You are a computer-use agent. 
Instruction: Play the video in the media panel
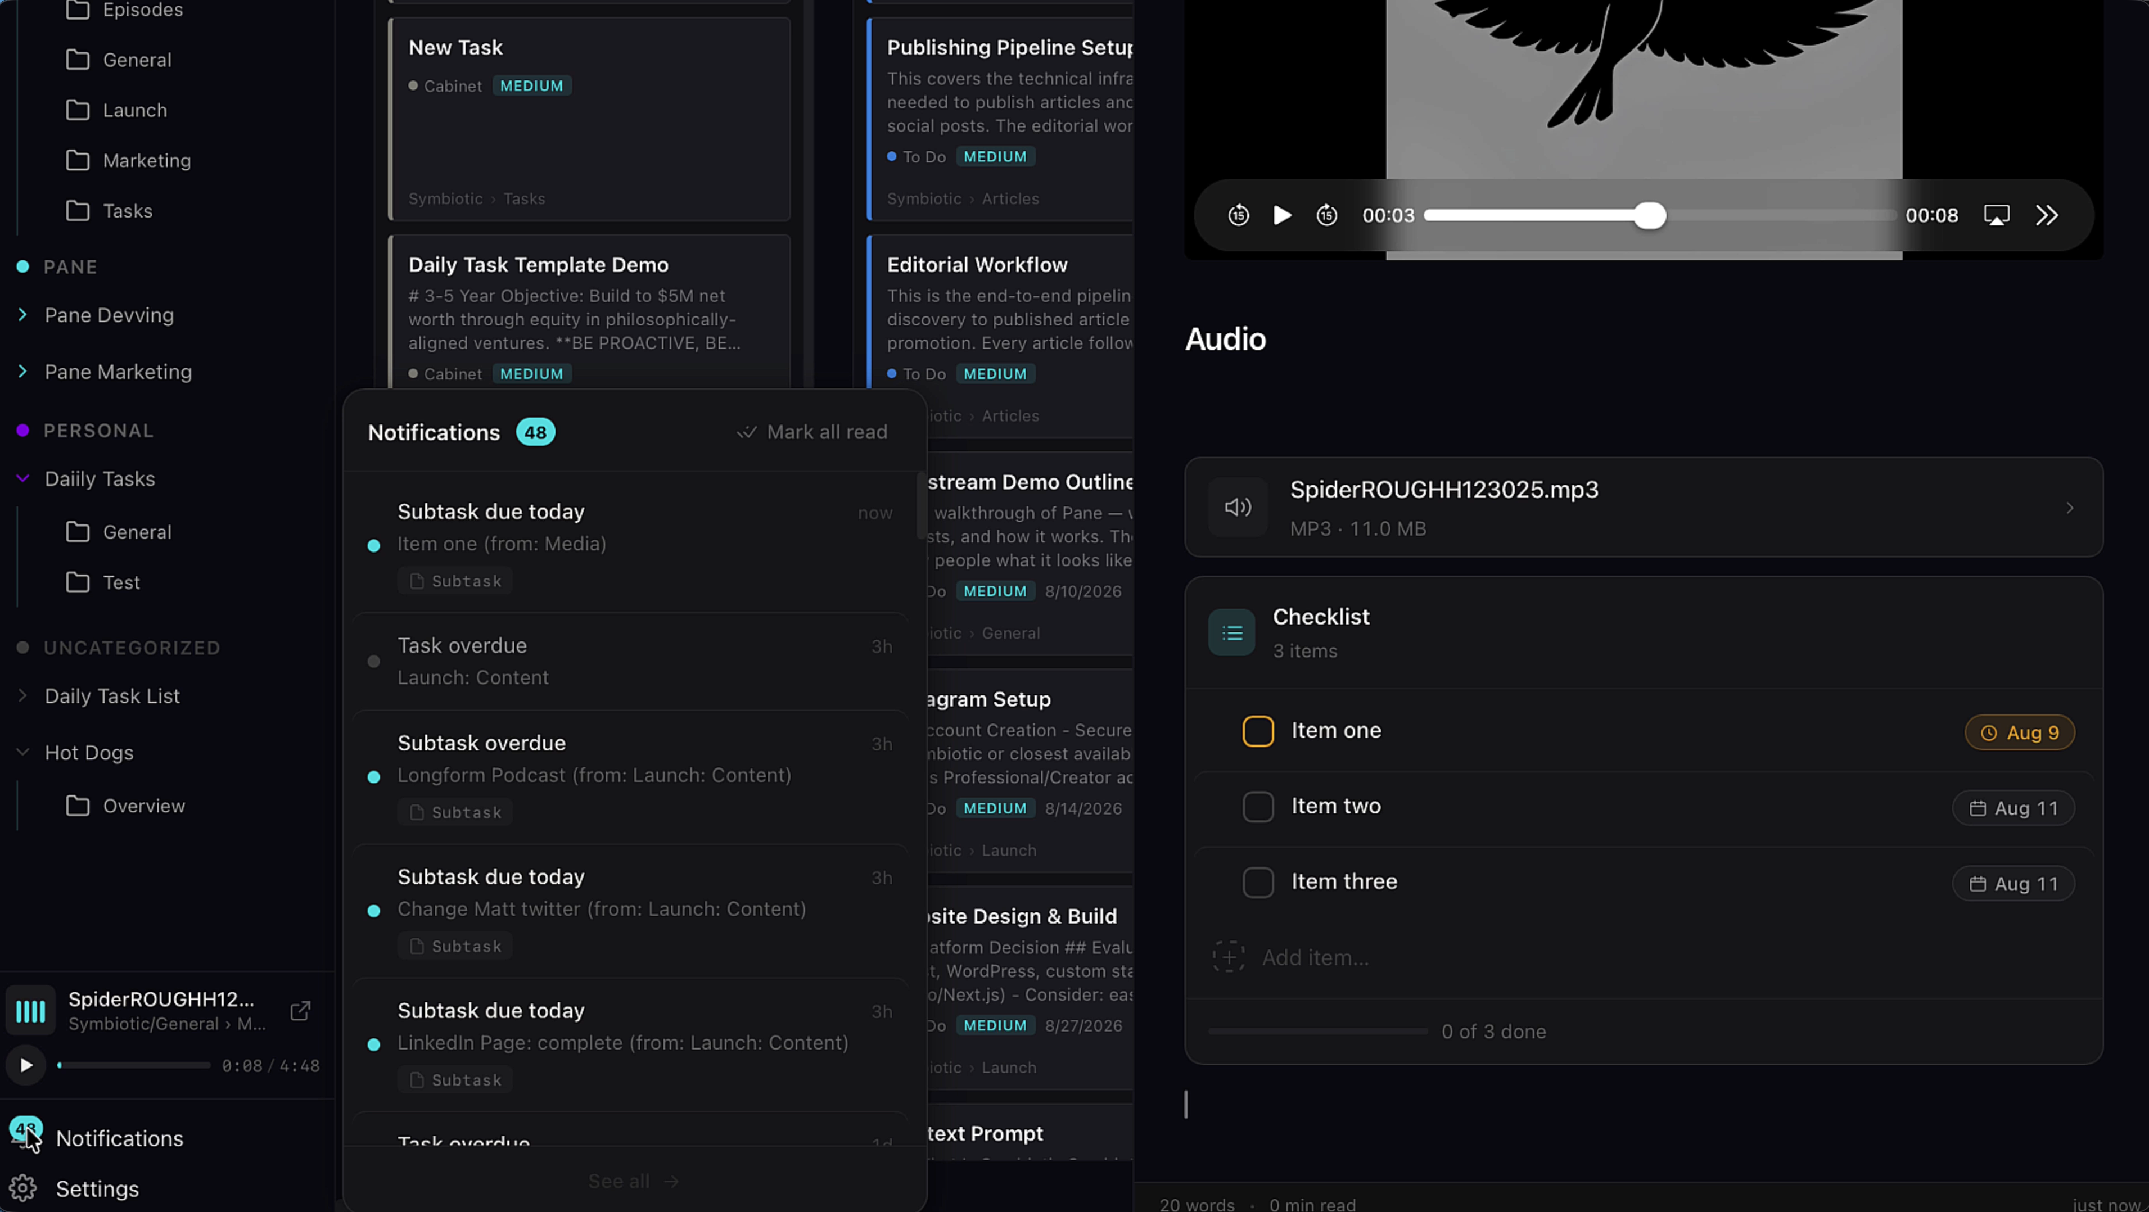click(x=1283, y=215)
